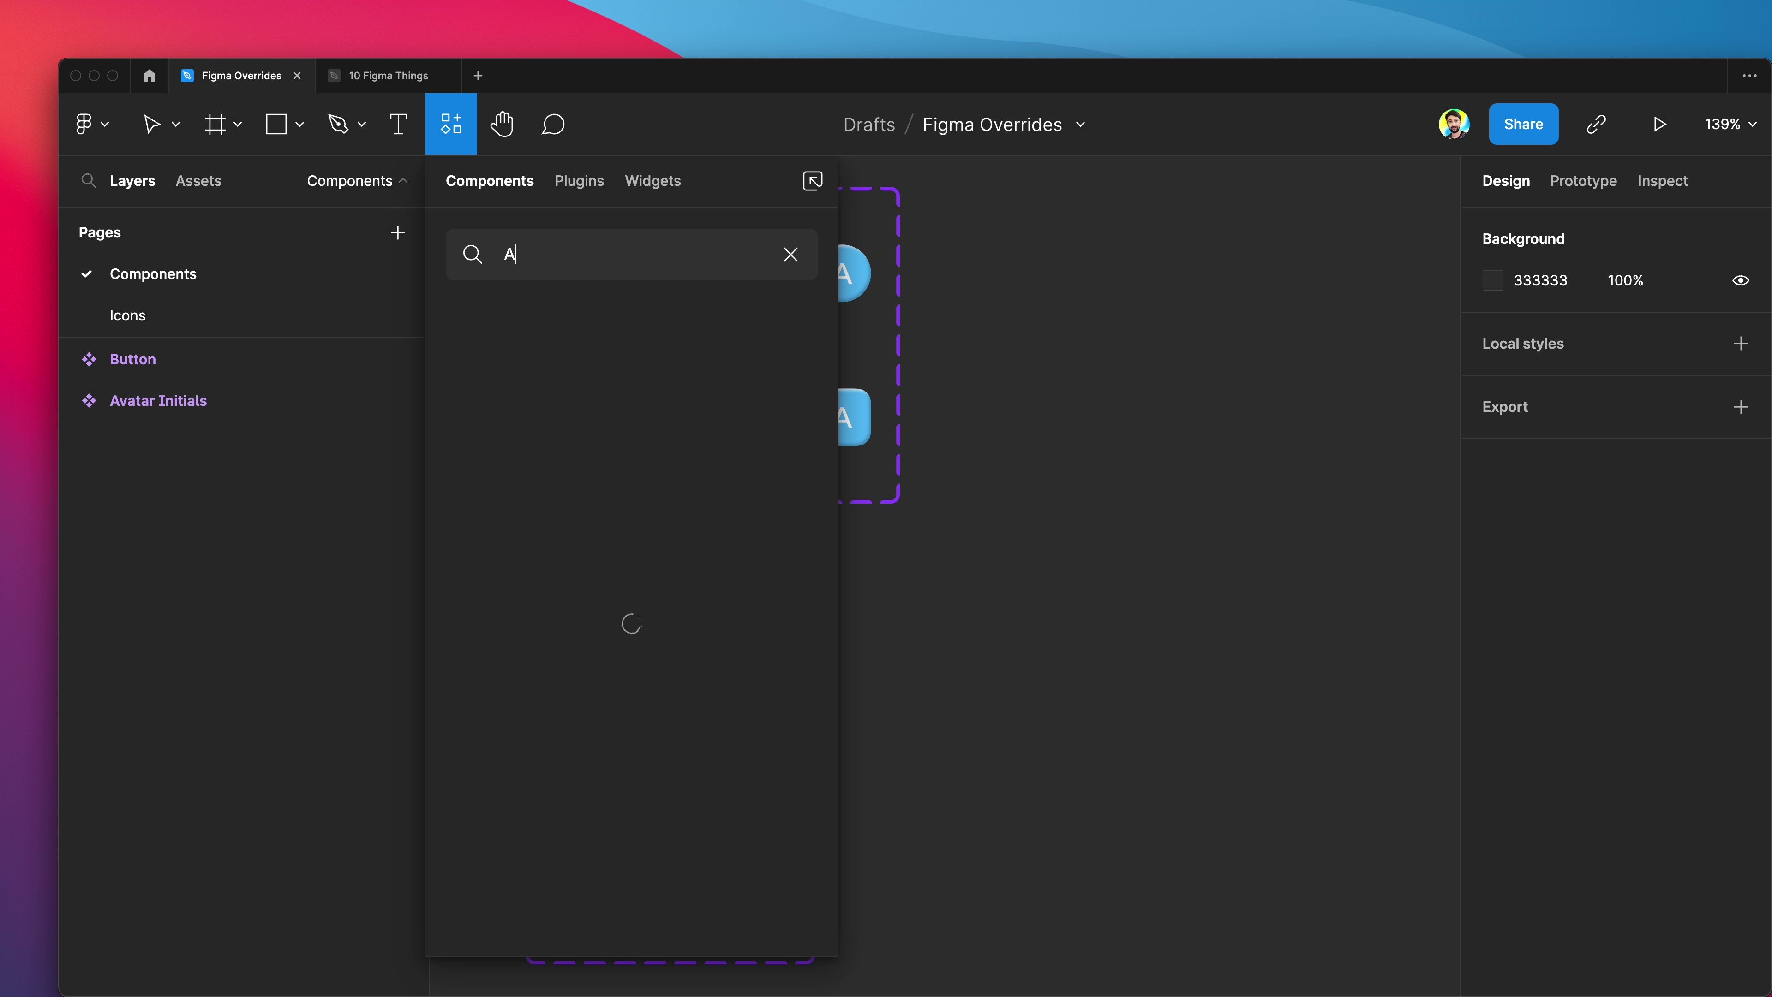The height and width of the screenshot is (997, 1772).
Task: Click the Resources tool icon
Action: tap(450, 125)
